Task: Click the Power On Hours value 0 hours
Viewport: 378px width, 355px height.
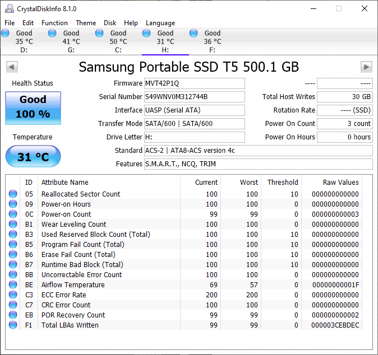Action: (345, 137)
